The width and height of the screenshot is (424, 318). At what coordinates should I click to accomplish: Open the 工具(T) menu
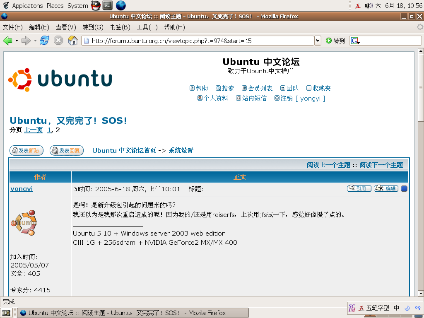tap(147, 27)
